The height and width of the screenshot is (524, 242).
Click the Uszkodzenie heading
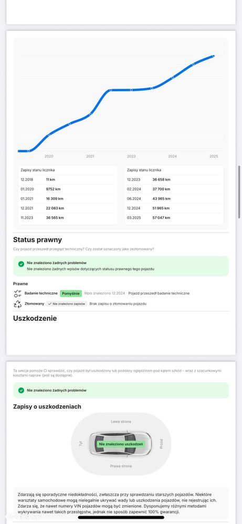(x=35, y=318)
